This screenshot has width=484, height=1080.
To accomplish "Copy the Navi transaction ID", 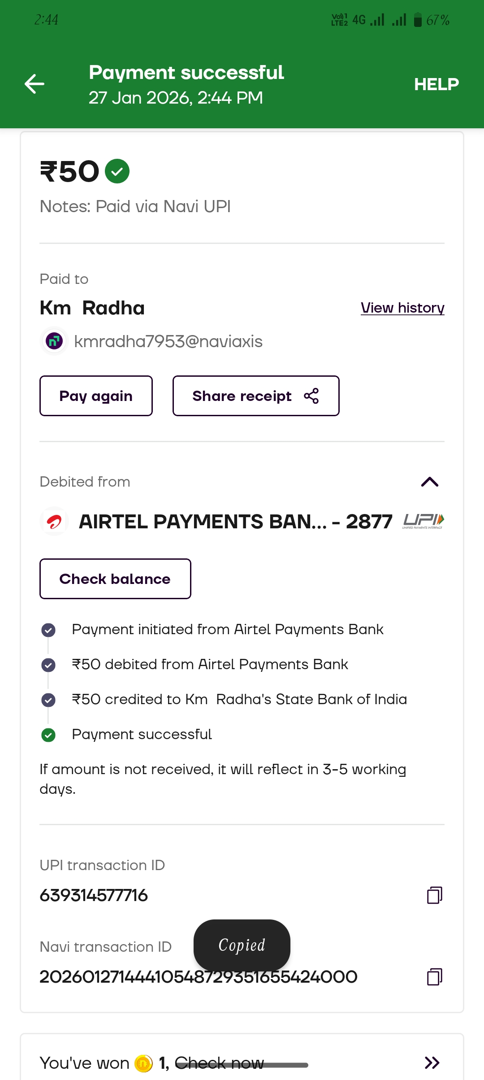I will tap(434, 977).
